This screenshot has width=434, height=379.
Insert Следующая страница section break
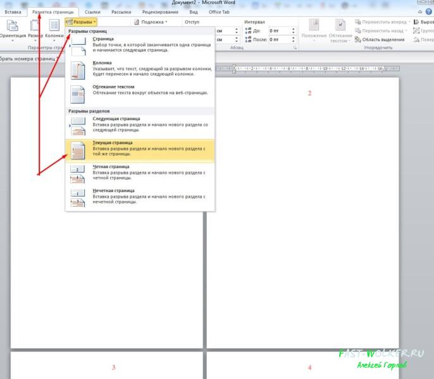point(140,126)
